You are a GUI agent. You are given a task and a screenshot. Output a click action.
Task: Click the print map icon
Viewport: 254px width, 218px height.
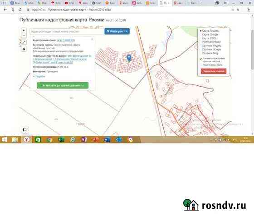point(24,49)
